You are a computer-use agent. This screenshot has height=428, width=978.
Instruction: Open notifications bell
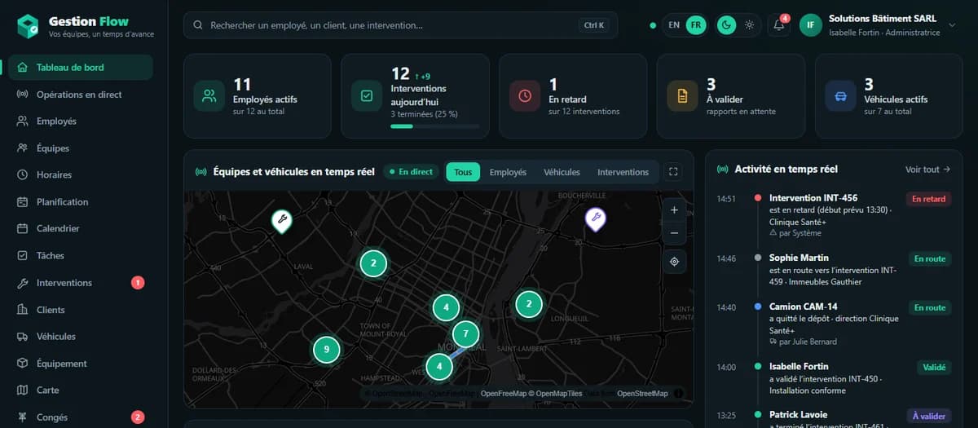click(779, 25)
